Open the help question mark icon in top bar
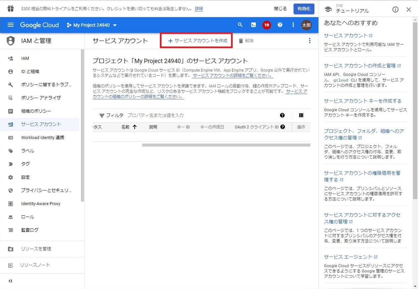Screen dimensions: 418x289 tap(280, 25)
